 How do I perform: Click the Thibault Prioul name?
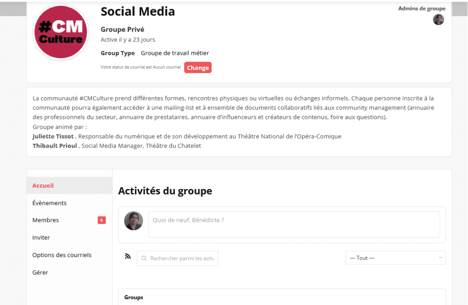pos(55,146)
